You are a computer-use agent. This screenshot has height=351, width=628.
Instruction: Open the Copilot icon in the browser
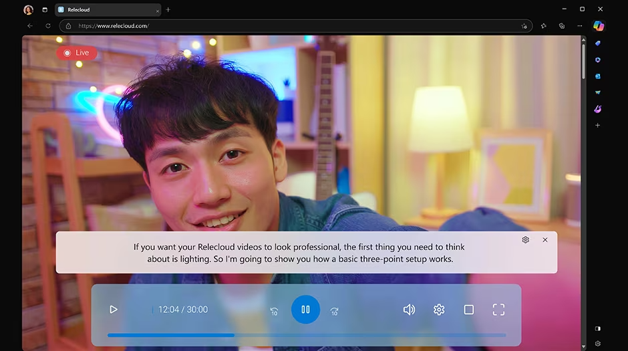pos(599,26)
